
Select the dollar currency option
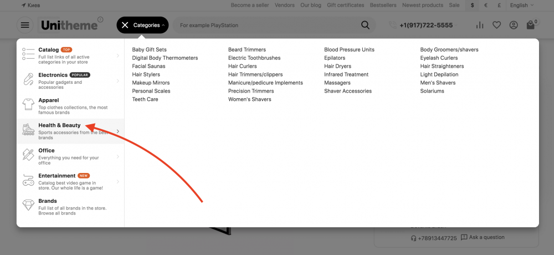[472, 5]
